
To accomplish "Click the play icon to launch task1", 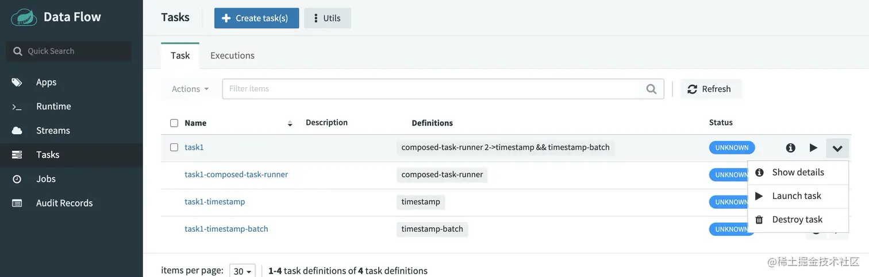I will coord(813,148).
